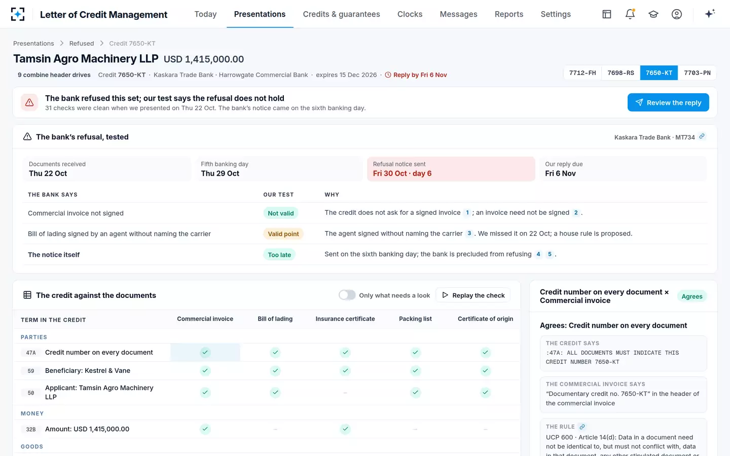Select Amount check under Commercial invoice
The image size is (730, 456).
pyautogui.click(x=205, y=429)
